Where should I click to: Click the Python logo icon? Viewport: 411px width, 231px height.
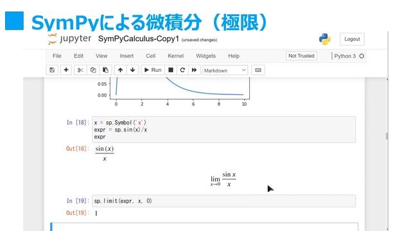pyautogui.click(x=325, y=39)
